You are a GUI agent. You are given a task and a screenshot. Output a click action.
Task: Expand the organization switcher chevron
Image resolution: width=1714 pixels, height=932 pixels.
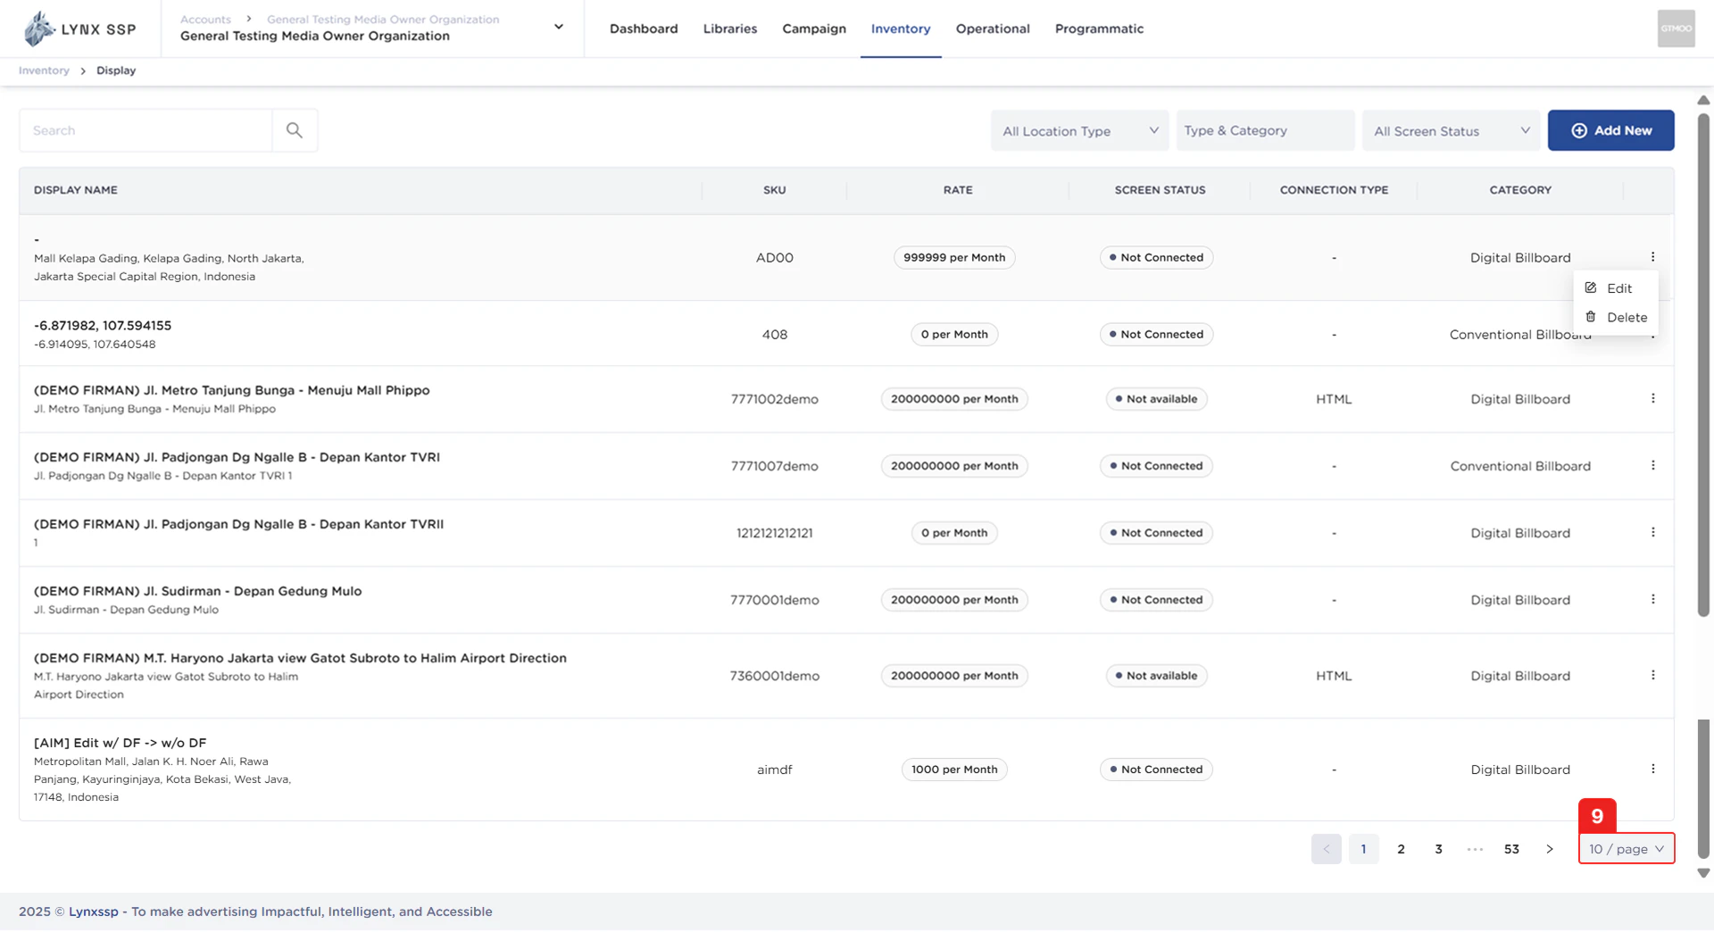tap(558, 28)
